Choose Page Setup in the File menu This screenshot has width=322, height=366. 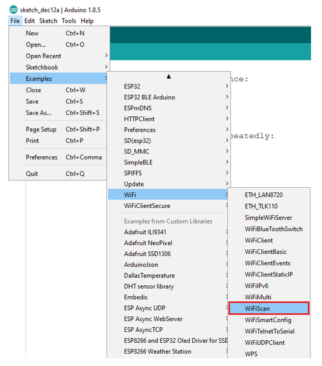coord(58,129)
